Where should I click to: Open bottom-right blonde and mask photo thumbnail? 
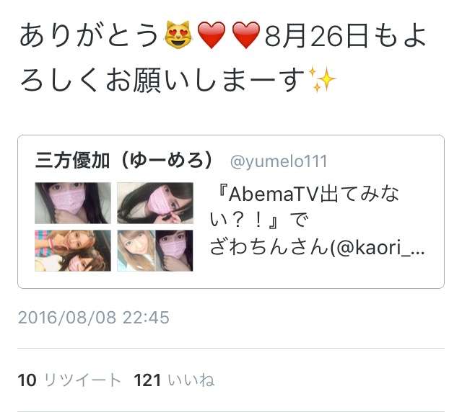[x=155, y=251]
